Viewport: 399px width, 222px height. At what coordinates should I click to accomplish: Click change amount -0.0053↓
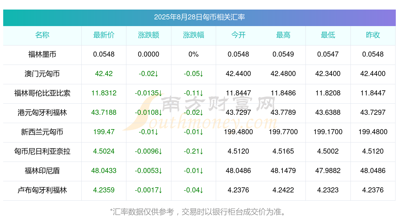click(149, 171)
